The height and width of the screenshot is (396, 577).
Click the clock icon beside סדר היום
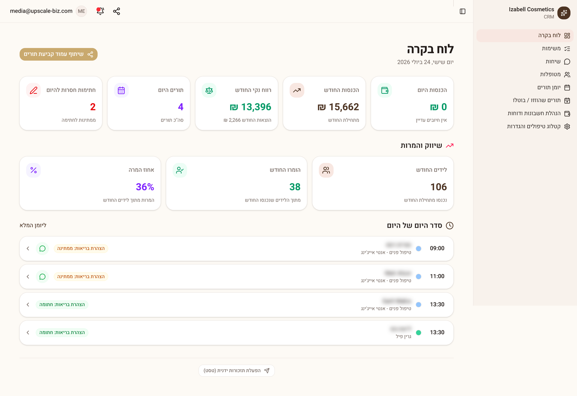(x=450, y=226)
